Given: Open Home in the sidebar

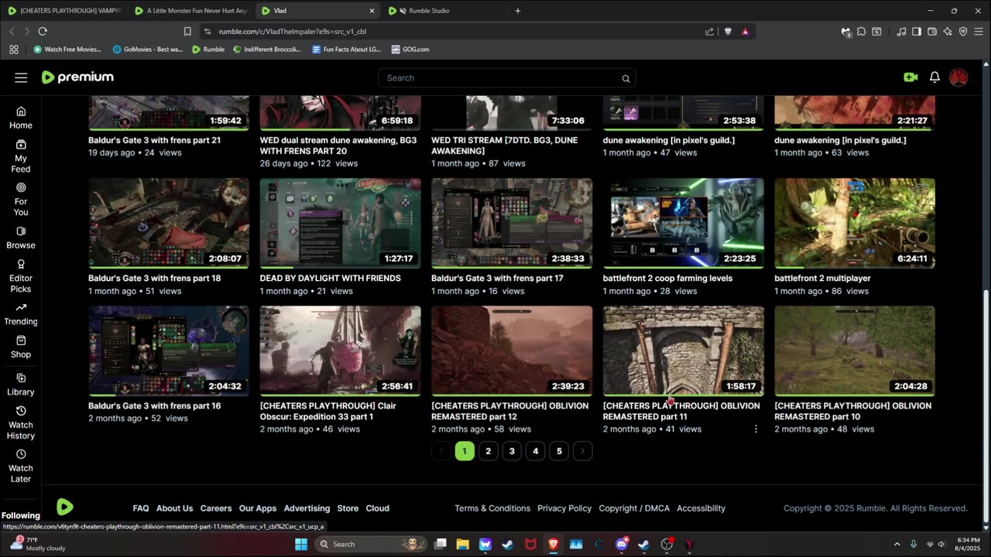Looking at the screenshot, I should pos(21,118).
